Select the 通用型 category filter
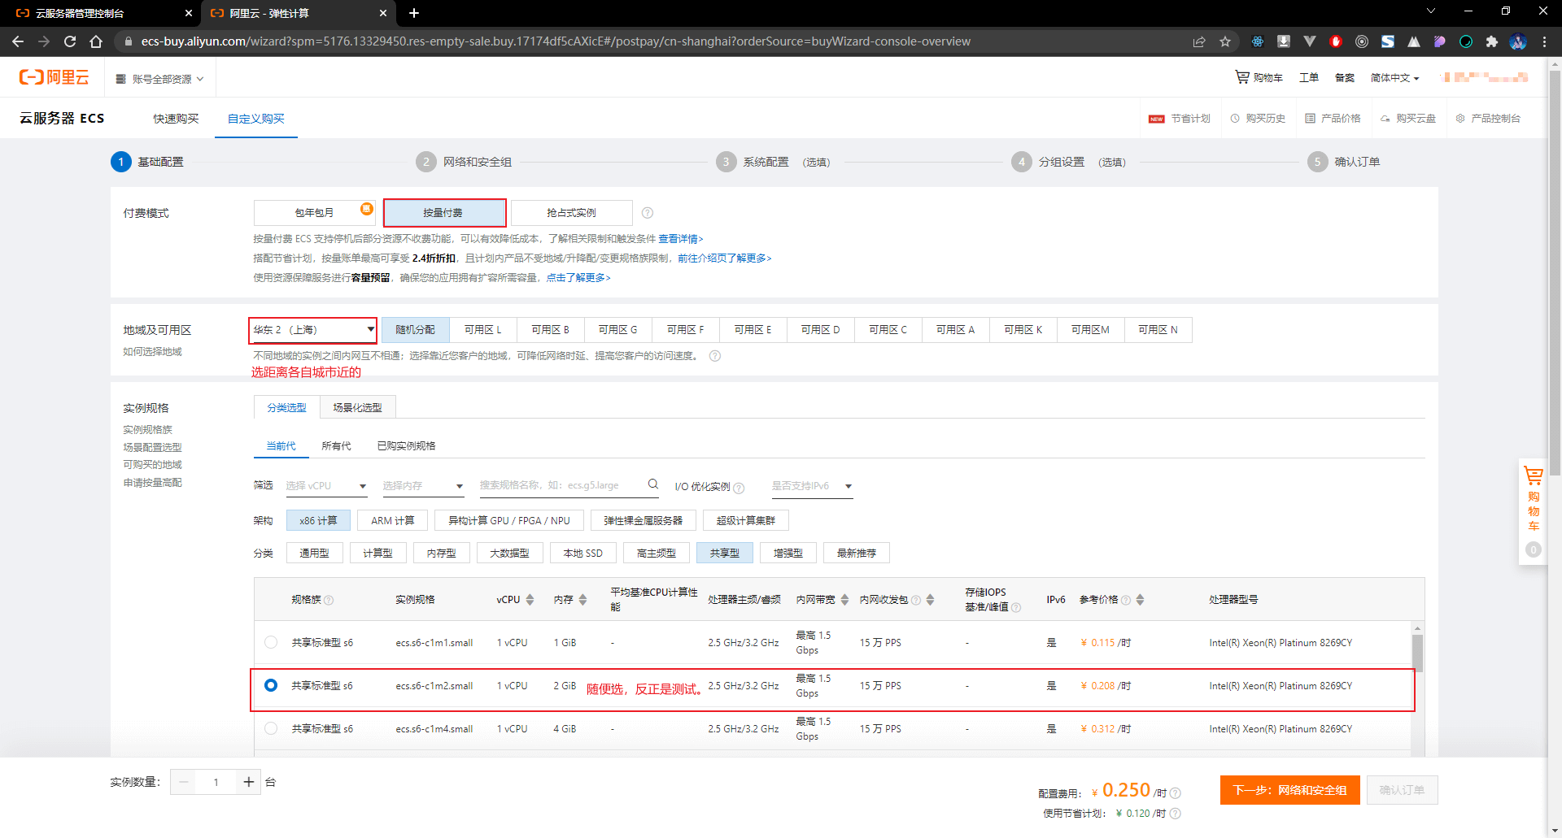 click(314, 553)
